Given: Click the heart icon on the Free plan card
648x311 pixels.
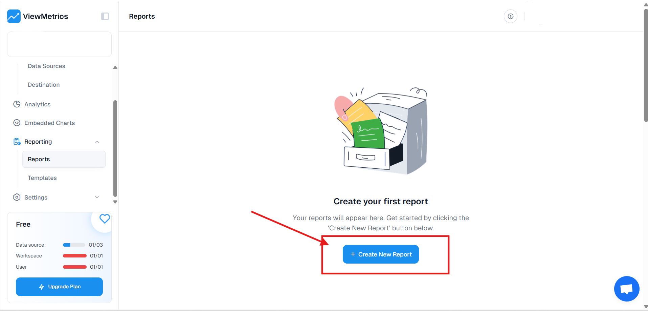Looking at the screenshot, I should pos(104,219).
